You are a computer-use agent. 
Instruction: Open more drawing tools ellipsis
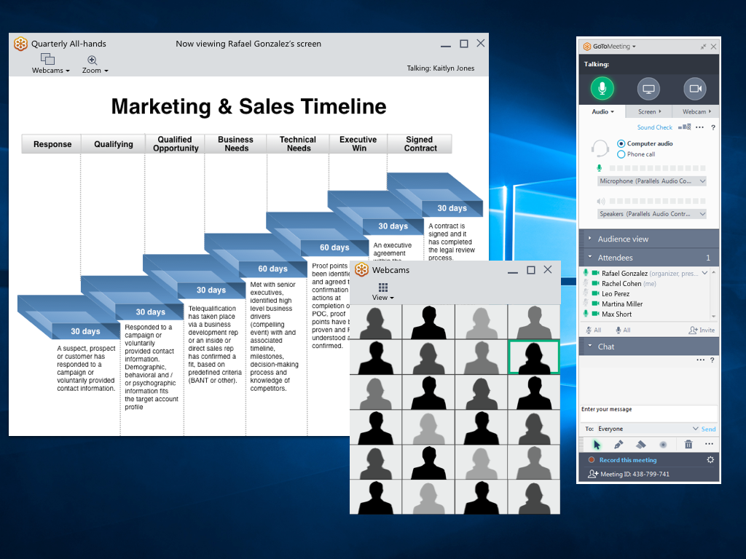point(709,444)
